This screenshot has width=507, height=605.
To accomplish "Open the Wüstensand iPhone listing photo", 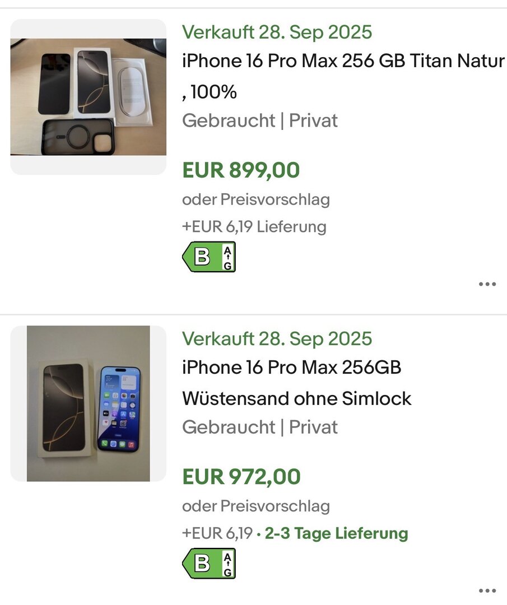I will (89, 403).
